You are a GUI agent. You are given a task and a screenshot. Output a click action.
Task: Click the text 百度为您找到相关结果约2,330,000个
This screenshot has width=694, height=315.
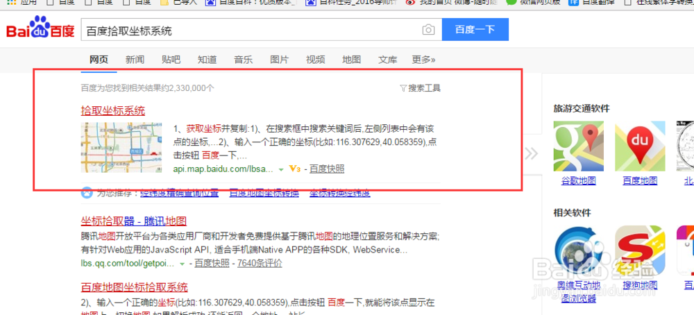tap(148, 88)
